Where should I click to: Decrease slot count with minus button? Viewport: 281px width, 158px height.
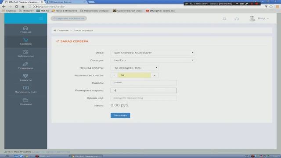pos(114,75)
